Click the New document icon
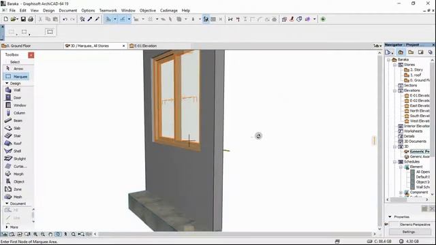Screen dimensions: 436x245 point(5,19)
